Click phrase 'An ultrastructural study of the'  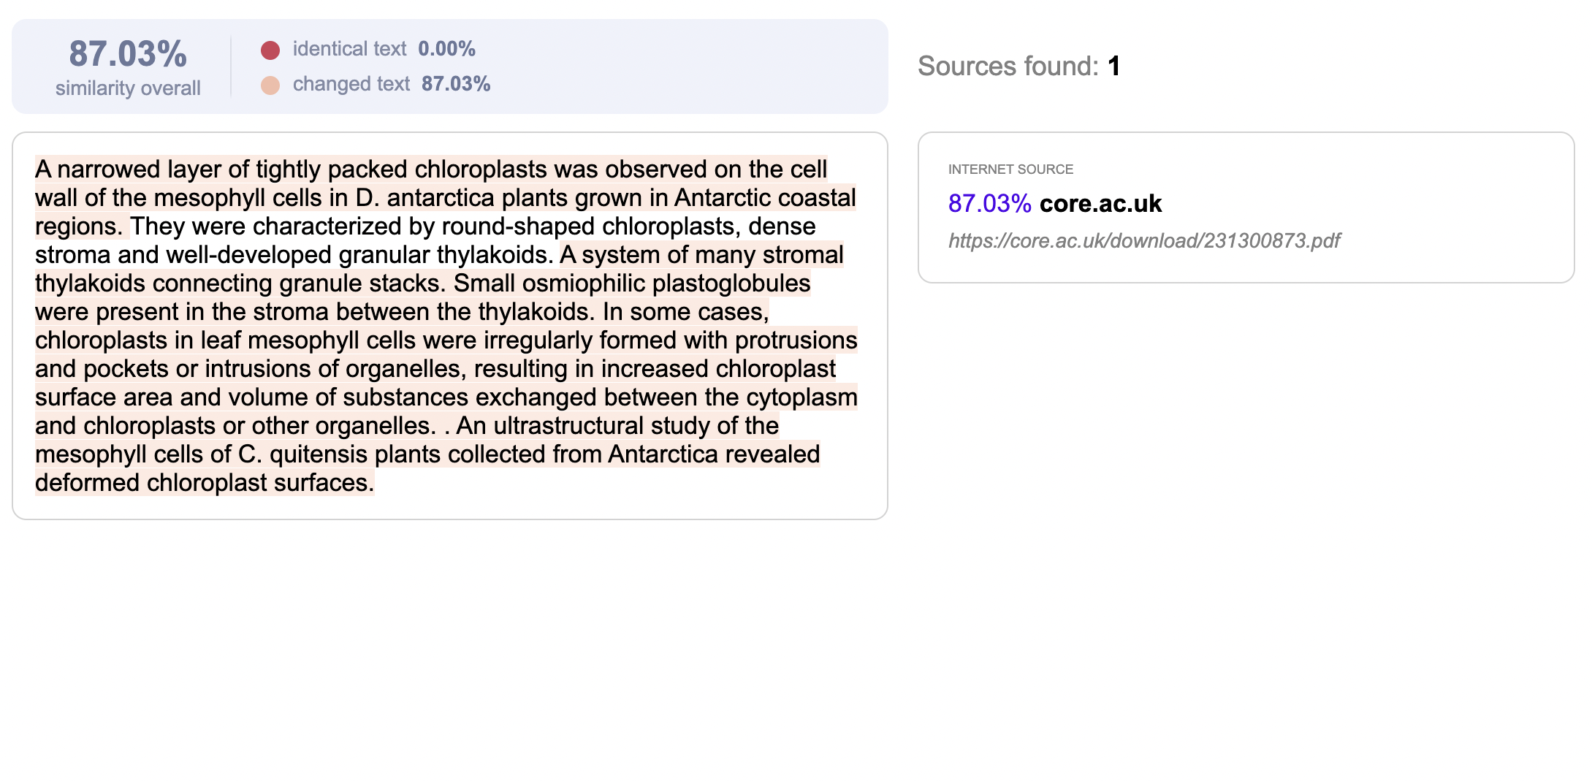[x=617, y=425]
